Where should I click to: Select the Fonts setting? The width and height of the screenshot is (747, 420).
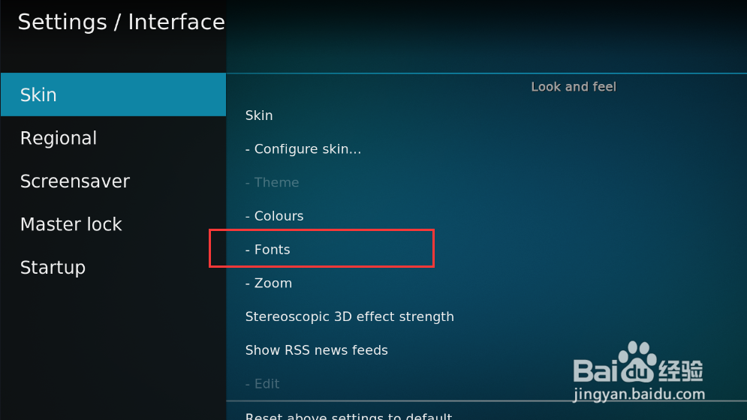(268, 250)
